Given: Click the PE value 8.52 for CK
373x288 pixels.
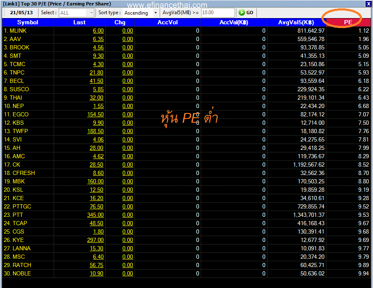Looking at the screenshot, I should 364,165.
